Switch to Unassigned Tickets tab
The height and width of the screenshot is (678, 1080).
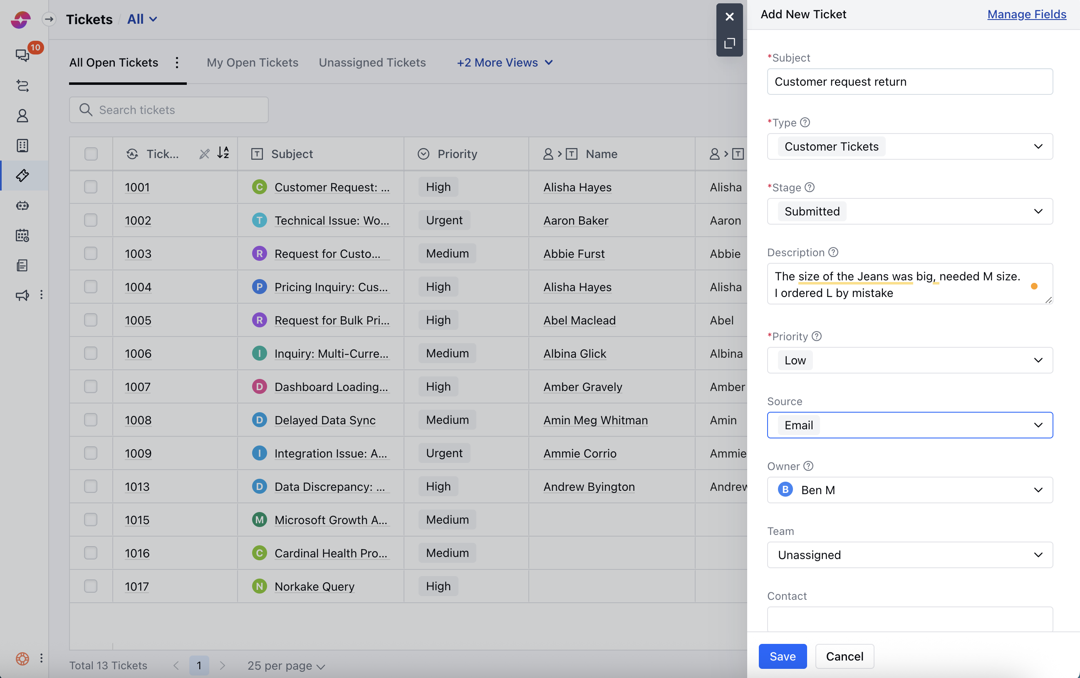pyautogui.click(x=372, y=63)
